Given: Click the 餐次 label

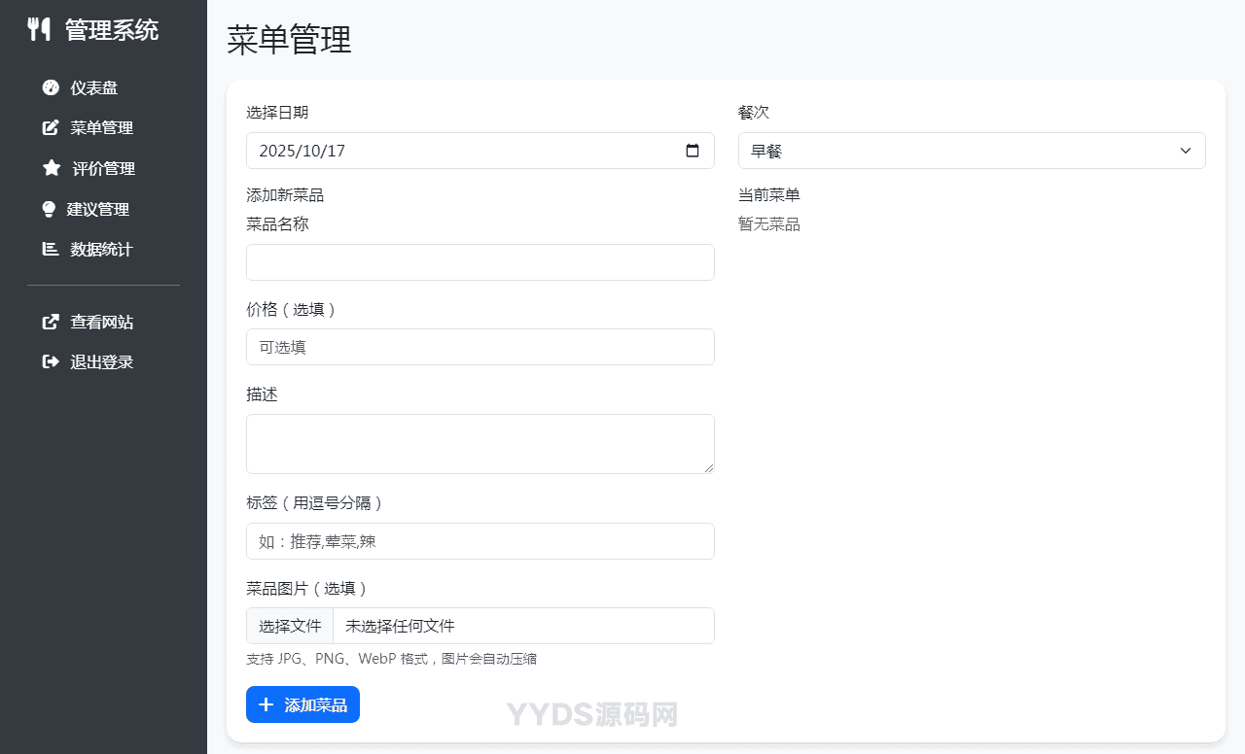Looking at the screenshot, I should (x=754, y=112).
